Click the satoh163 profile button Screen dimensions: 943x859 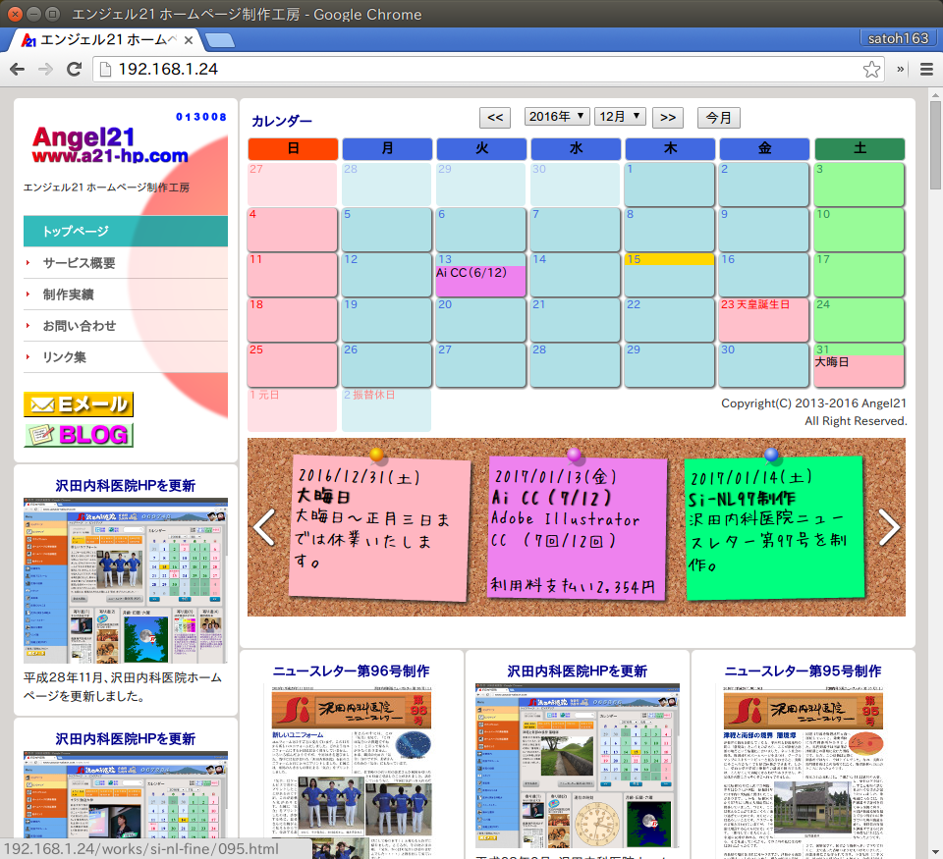(x=898, y=38)
